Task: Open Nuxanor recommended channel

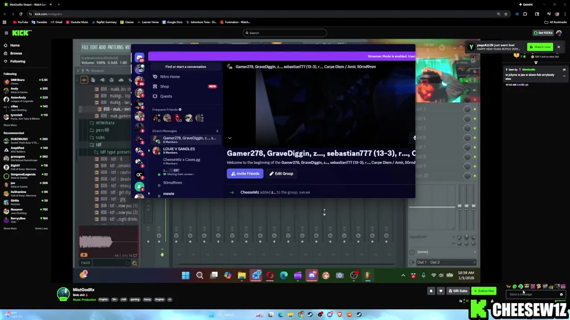Action: (26, 211)
